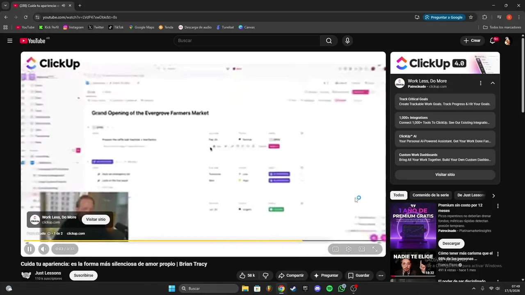Open the 1 AÑO DE PREMIUM GRATIS thumbnail
Screen dimensions: 525x295
(413, 225)
